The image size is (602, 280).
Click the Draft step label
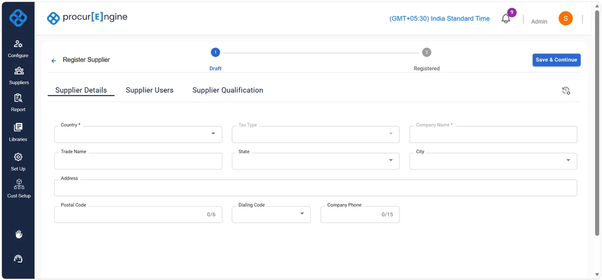pyautogui.click(x=215, y=68)
